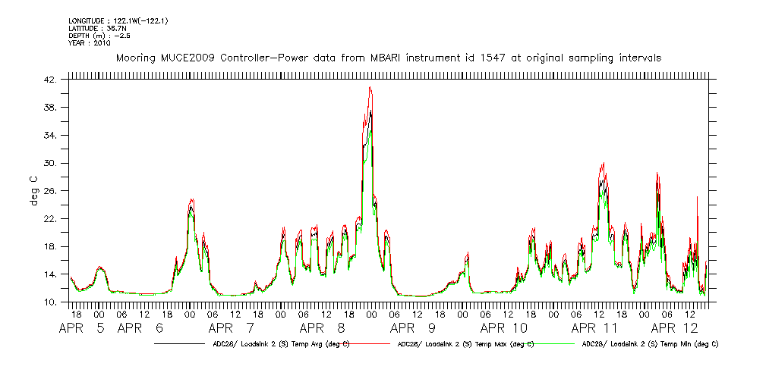766x382 pixels.
Task: Click the LATITUDE header line
Action: click(96, 28)
